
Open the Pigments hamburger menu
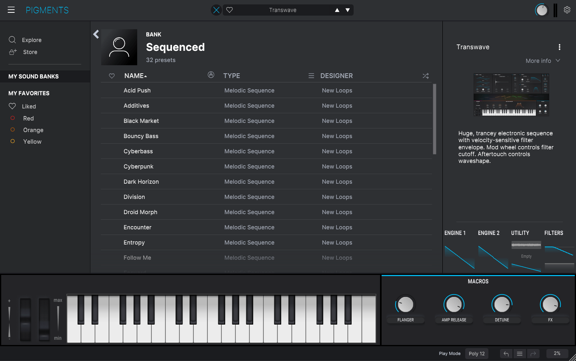tap(11, 10)
